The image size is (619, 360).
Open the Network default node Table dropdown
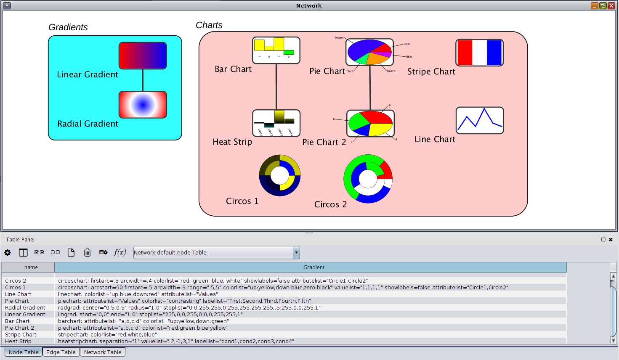tap(296, 252)
